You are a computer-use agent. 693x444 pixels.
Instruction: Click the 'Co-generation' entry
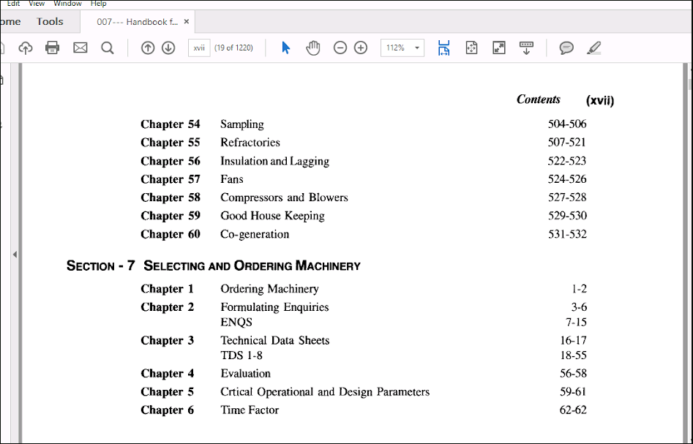point(255,234)
